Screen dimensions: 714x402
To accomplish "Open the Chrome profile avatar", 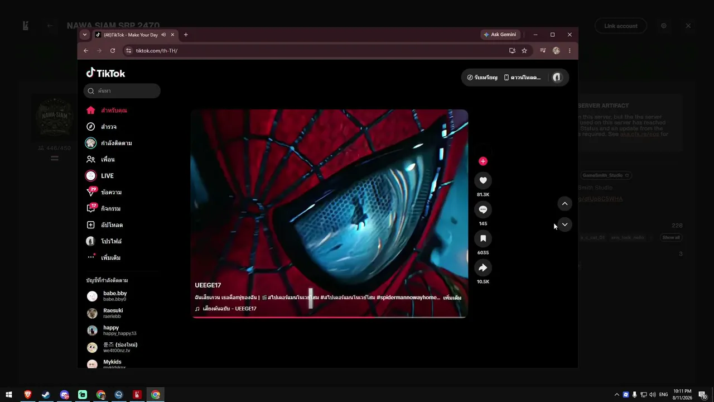I will 556,50.
